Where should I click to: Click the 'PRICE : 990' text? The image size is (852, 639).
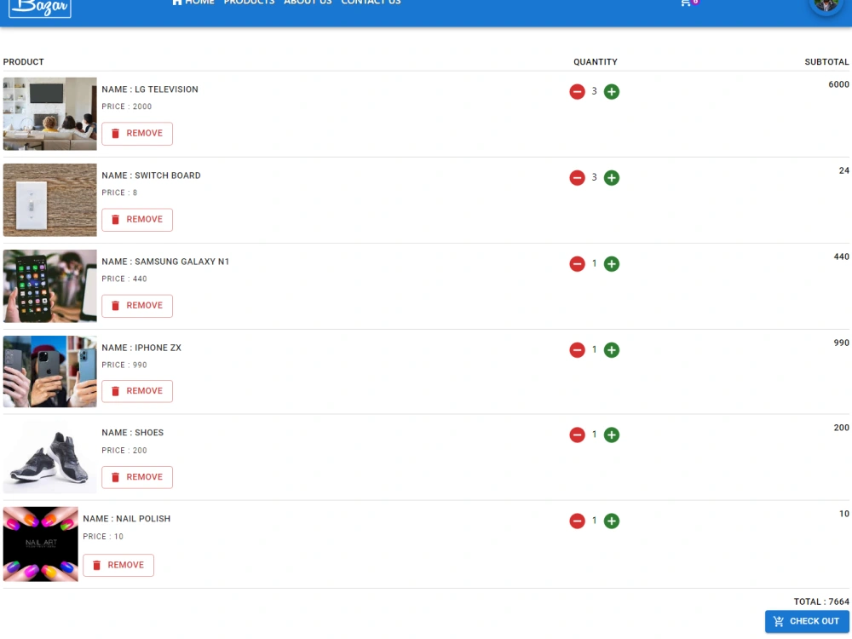[124, 366]
